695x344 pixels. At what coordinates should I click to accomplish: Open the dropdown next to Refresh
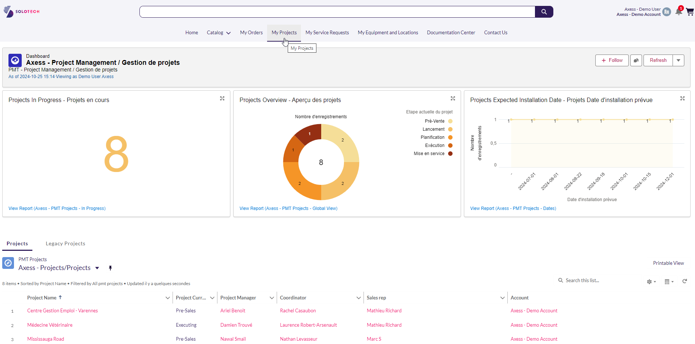(678, 60)
